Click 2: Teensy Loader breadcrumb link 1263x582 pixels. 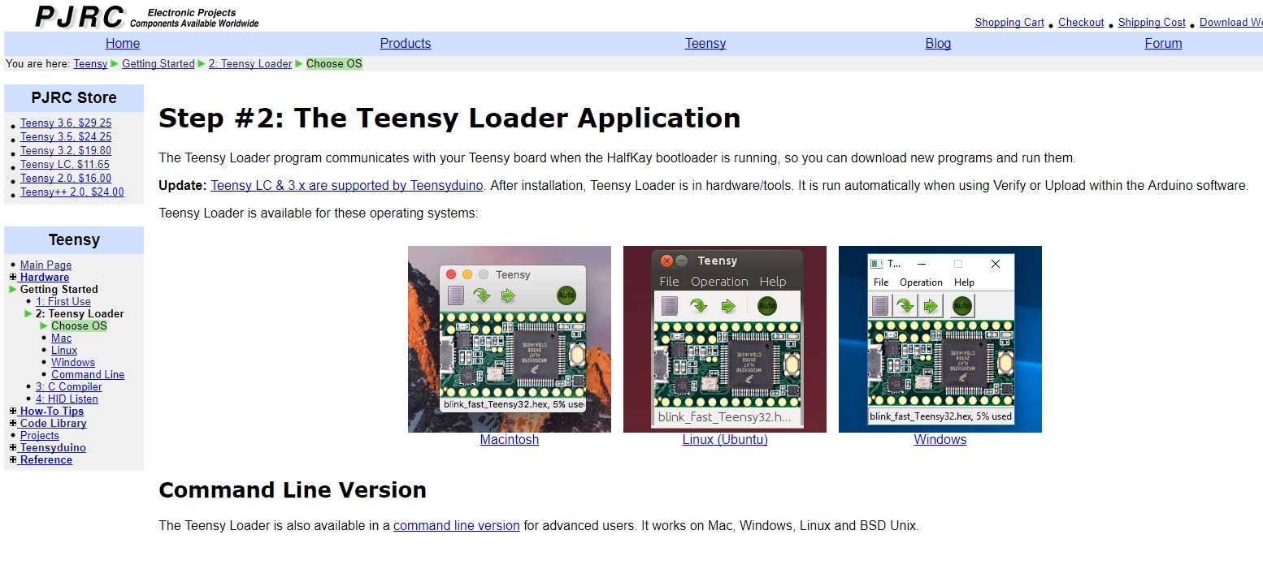(x=250, y=64)
